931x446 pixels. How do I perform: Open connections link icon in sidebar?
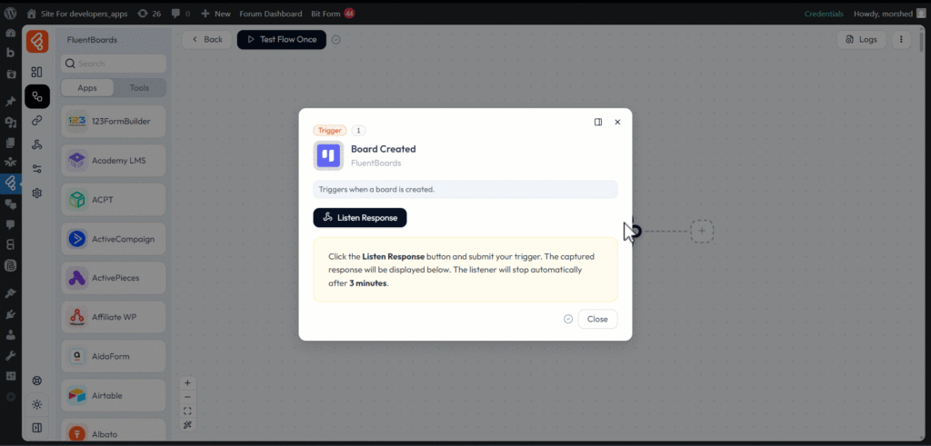[36, 121]
